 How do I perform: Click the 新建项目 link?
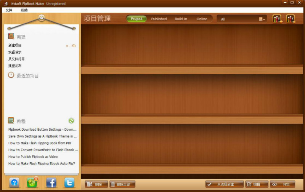coord(15,45)
